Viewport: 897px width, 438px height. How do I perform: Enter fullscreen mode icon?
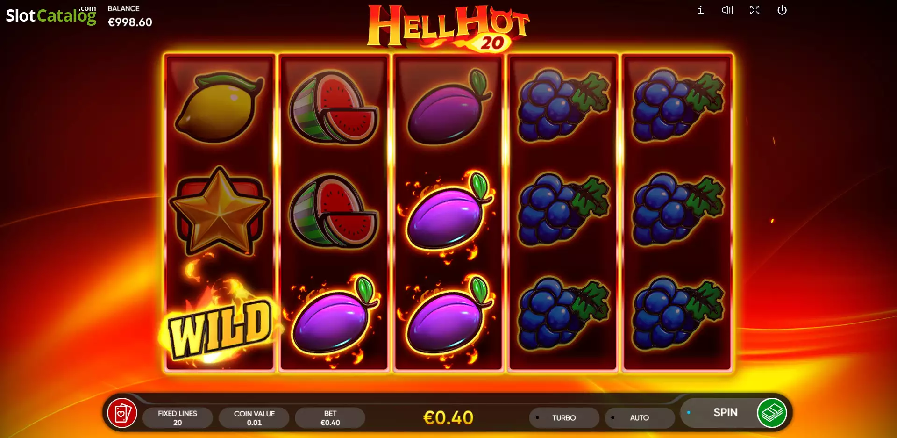tap(755, 10)
